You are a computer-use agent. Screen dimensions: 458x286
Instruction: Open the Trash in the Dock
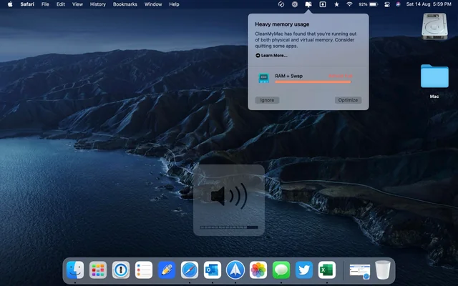point(383,270)
